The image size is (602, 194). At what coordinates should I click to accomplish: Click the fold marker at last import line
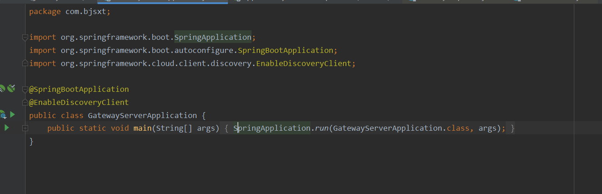pos(25,63)
